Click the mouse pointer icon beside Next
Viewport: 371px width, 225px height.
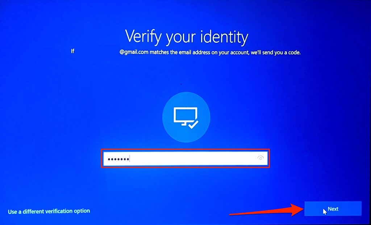pos(325,212)
